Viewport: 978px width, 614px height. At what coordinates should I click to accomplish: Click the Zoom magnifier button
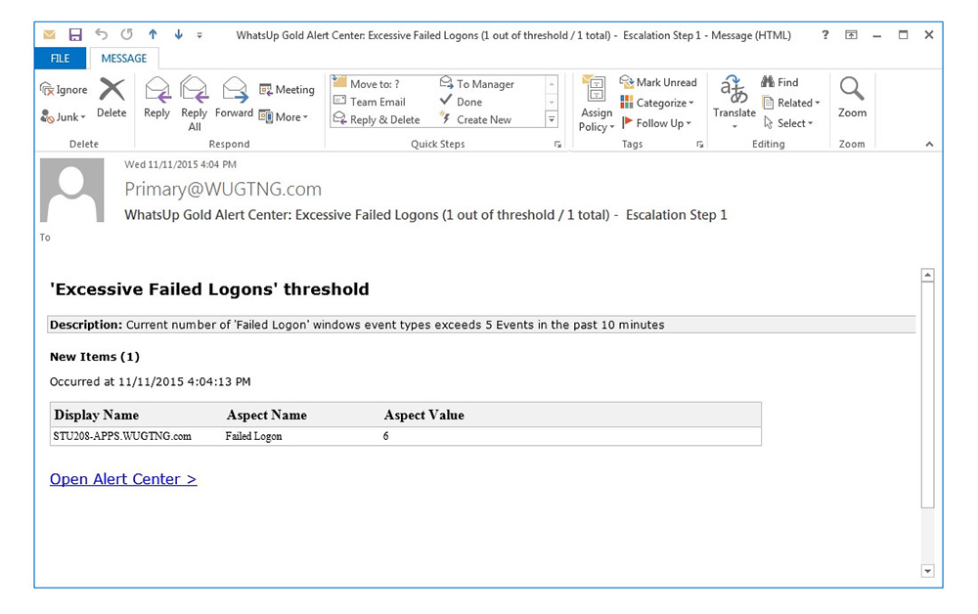click(x=852, y=98)
